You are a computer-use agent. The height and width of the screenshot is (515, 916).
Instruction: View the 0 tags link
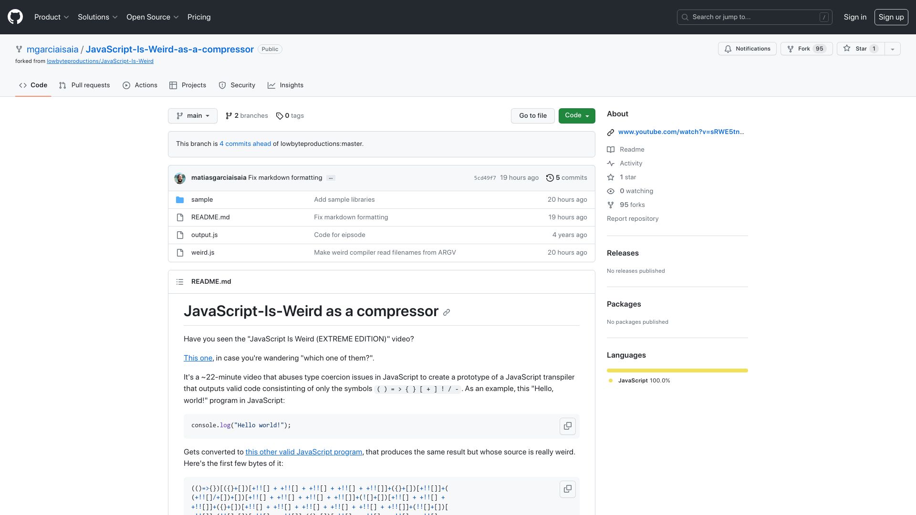[x=290, y=116]
